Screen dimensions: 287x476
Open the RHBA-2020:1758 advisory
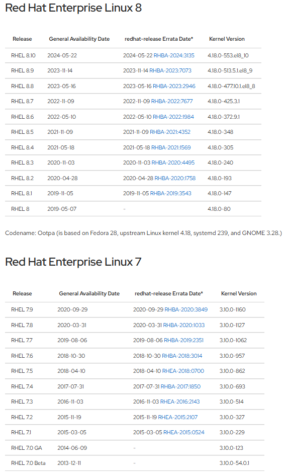click(x=175, y=178)
